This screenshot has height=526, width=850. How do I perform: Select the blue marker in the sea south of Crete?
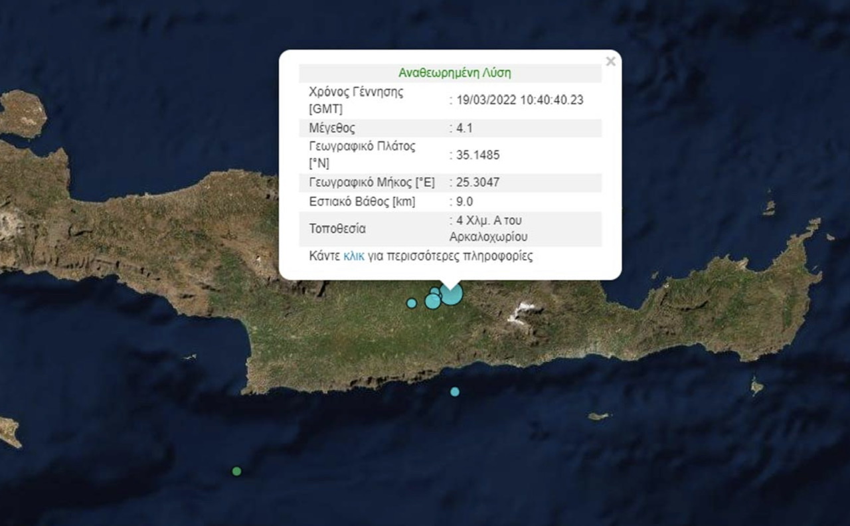(455, 392)
